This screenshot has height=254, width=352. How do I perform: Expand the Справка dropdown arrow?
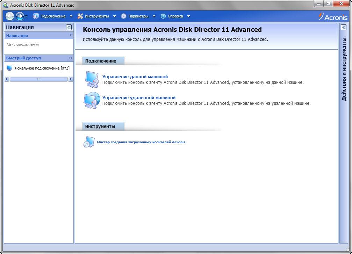tap(188, 16)
